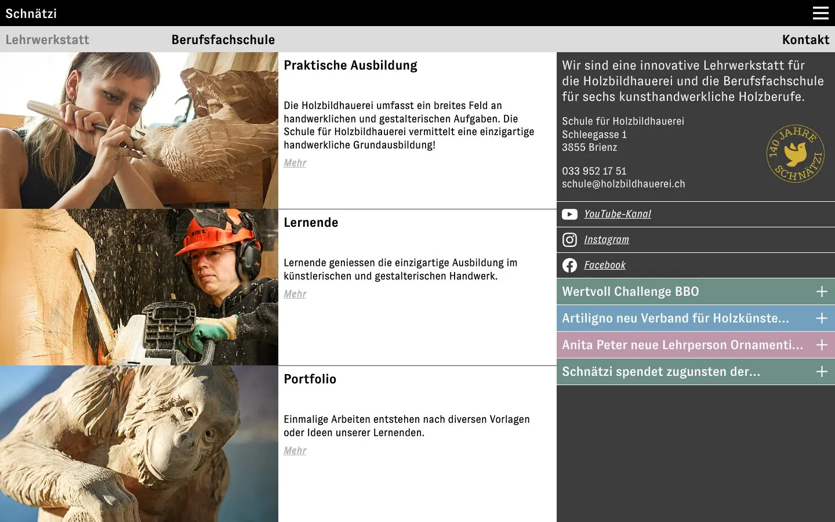Go to the Kontakt menu item
The image size is (835, 522).
[805, 39]
